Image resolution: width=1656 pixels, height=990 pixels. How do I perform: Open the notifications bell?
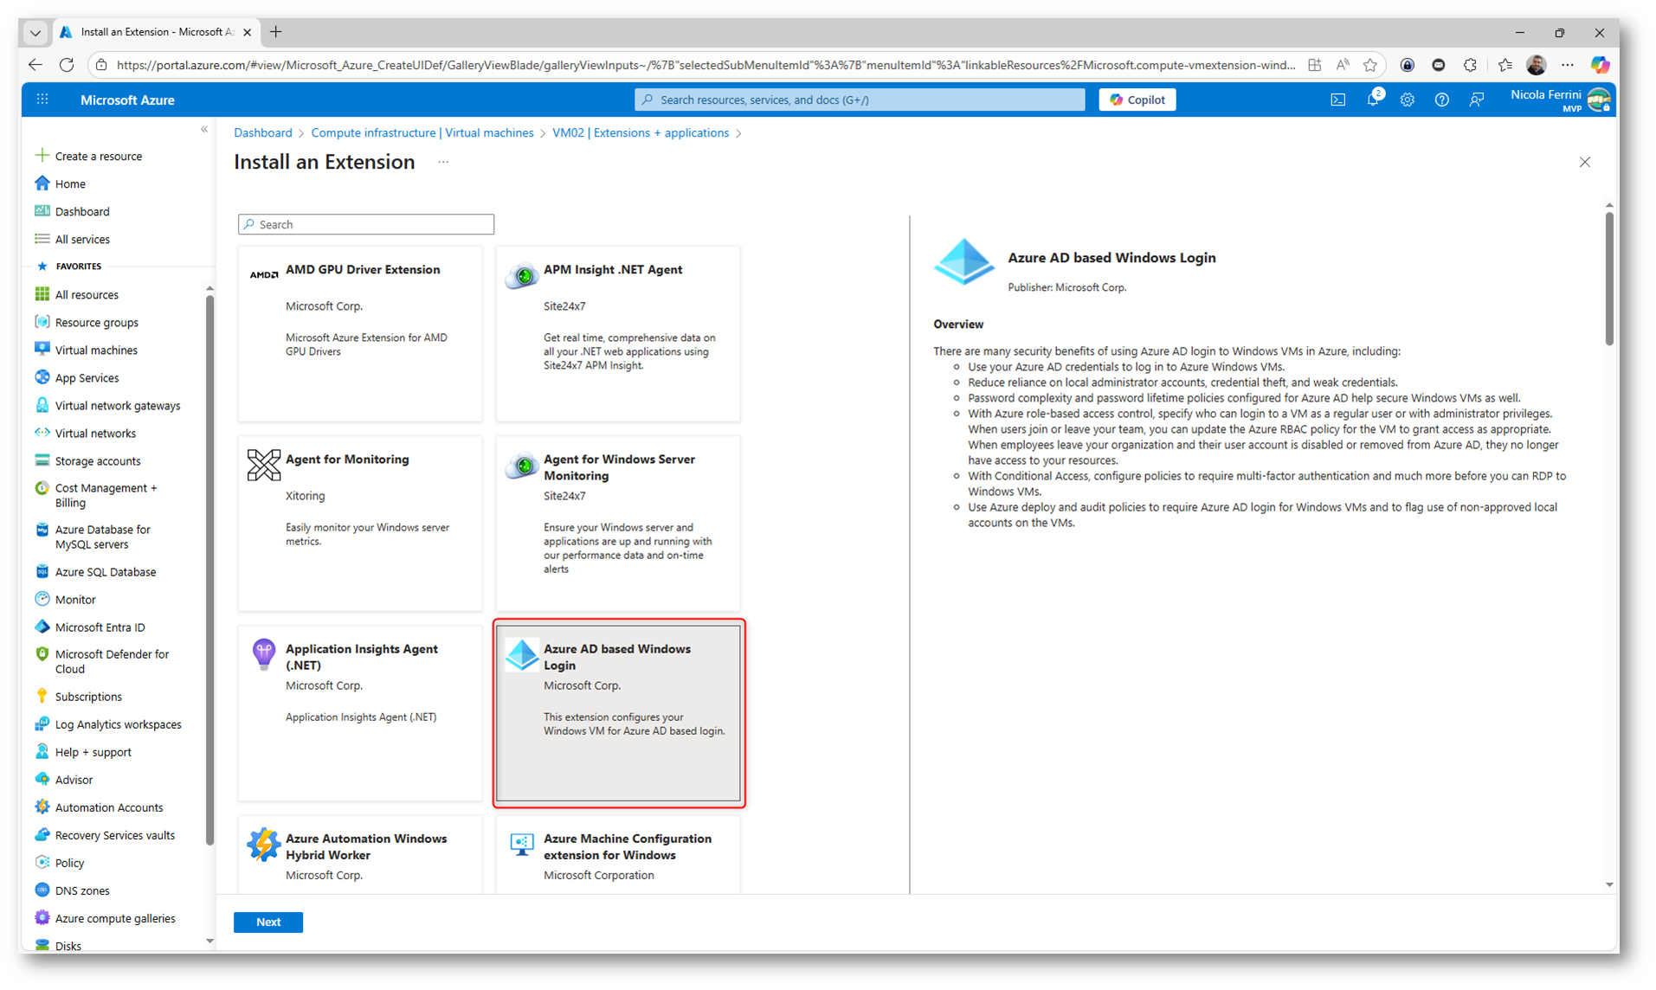click(x=1372, y=100)
